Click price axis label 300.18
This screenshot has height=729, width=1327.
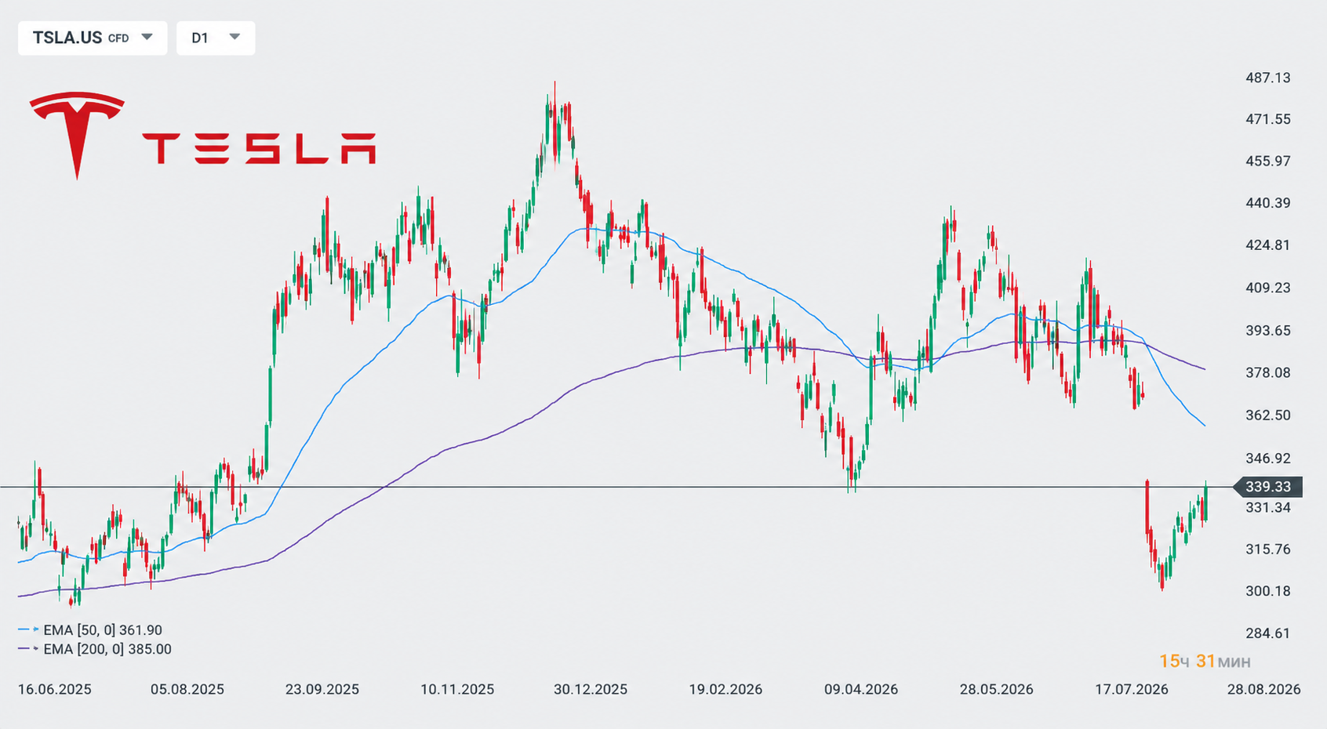[x=1268, y=591]
